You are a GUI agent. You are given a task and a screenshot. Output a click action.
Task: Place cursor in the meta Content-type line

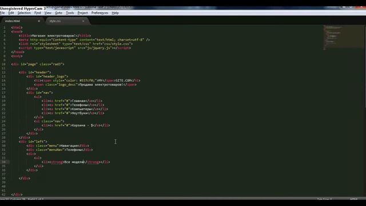point(84,39)
